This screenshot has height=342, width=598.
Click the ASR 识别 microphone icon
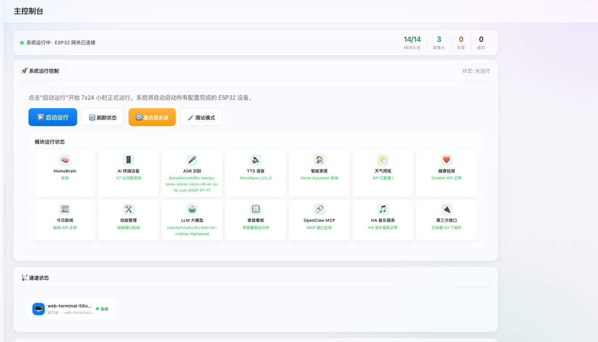point(192,160)
